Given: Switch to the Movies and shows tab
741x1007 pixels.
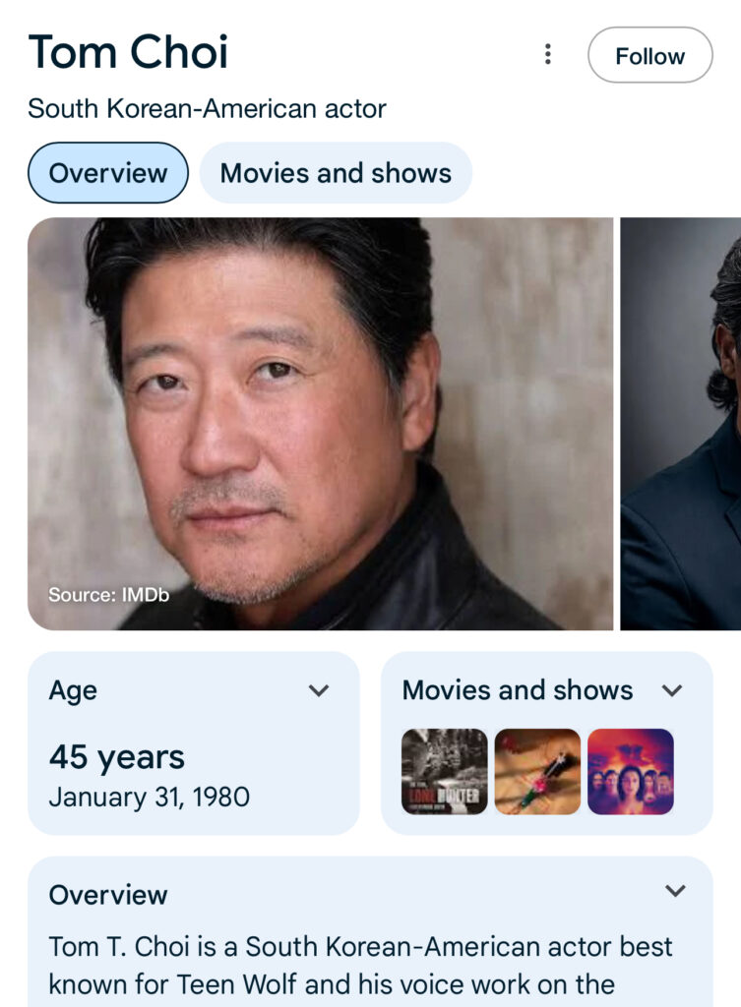Looking at the screenshot, I should [x=336, y=173].
